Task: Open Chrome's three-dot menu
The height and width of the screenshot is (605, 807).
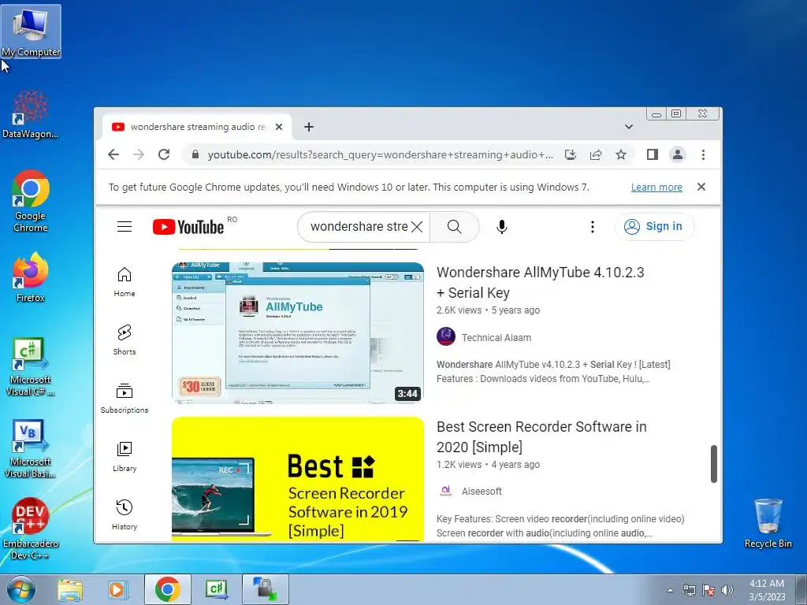Action: click(x=703, y=154)
